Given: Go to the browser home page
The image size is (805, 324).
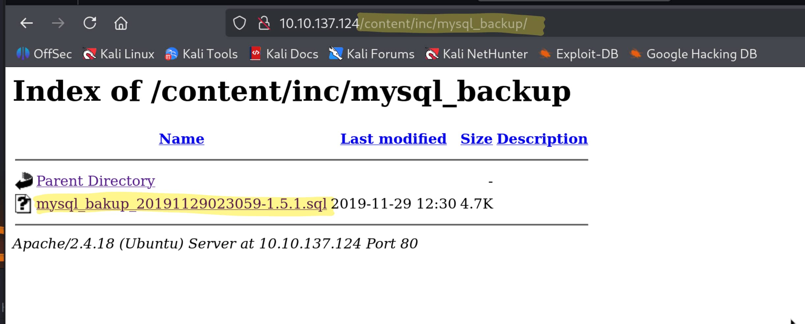Looking at the screenshot, I should (121, 23).
